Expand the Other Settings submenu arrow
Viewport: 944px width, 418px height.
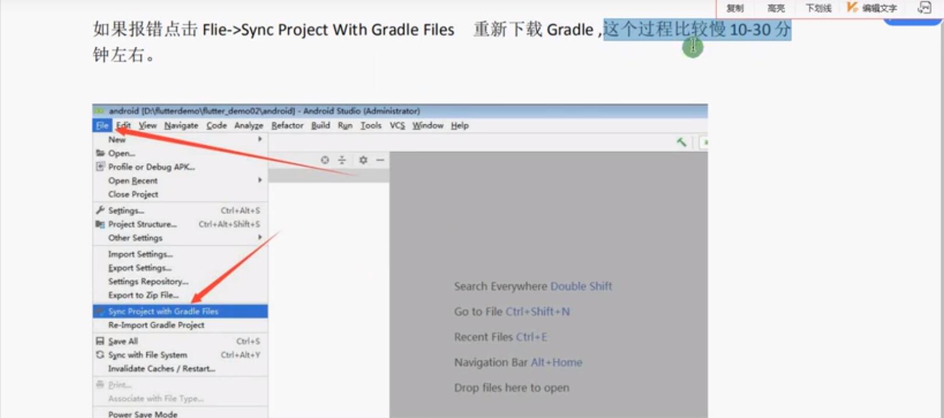click(260, 238)
